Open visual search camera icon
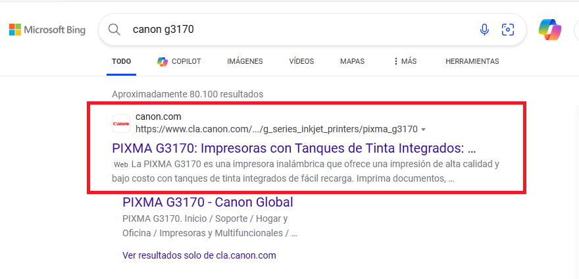 point(507,30)
